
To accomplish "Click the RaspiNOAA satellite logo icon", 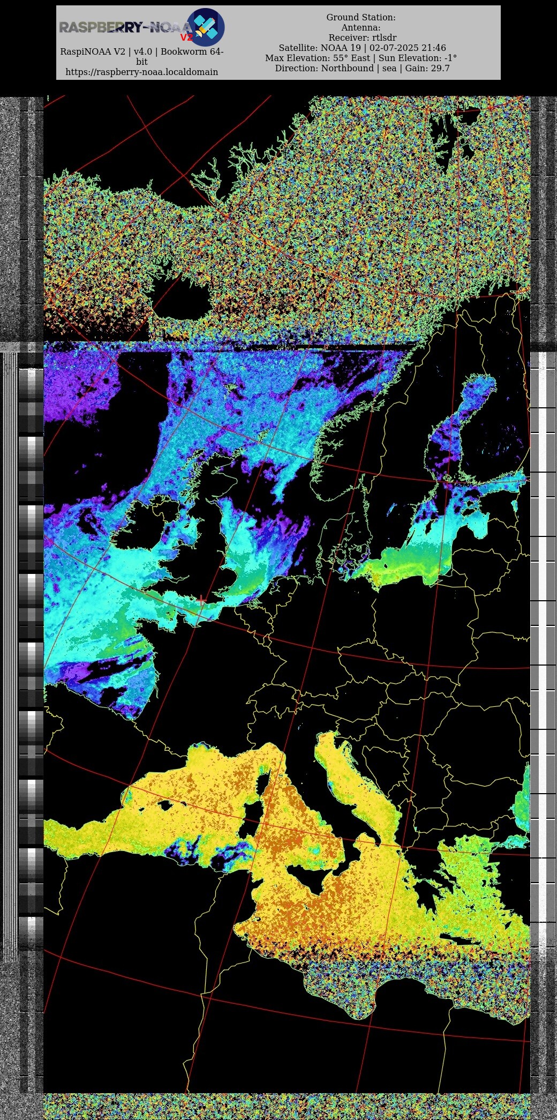I will coord(205,27).
